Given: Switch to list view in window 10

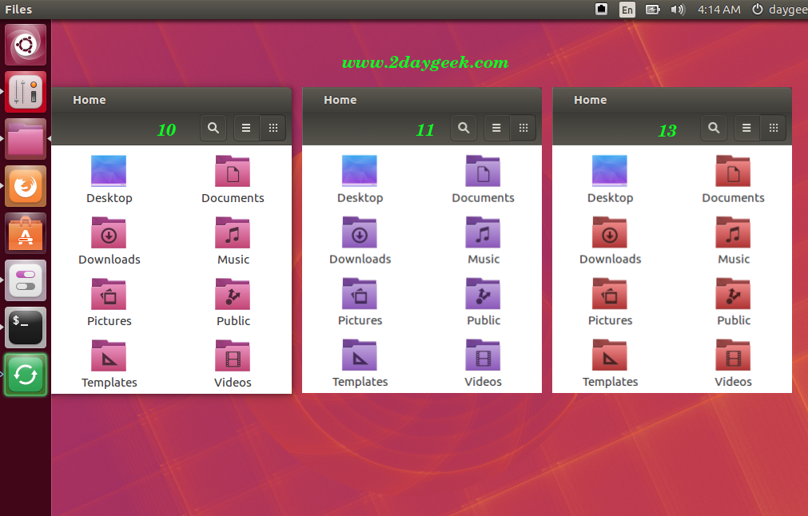Looking at the screenshot, I should pos(246,128).
